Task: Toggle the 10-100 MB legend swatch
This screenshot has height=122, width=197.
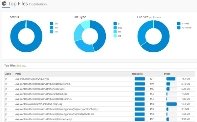Action: click(179, 28)
